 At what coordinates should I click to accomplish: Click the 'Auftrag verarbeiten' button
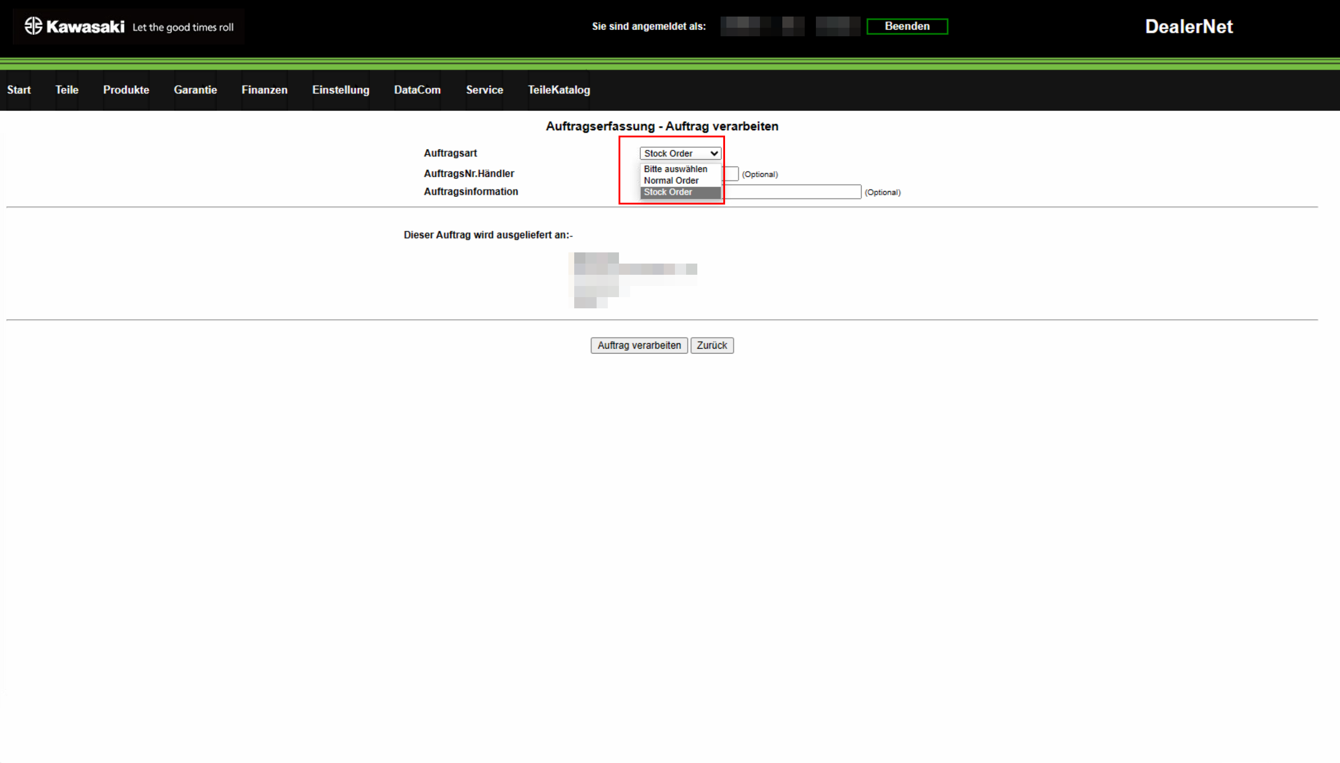tap(639, 345)
